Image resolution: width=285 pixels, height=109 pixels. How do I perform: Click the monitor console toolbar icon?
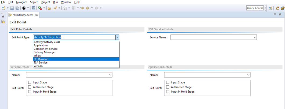(34, 8)
